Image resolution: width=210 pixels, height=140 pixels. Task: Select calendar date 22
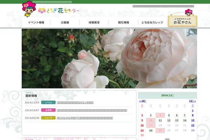tap(193, 125)
